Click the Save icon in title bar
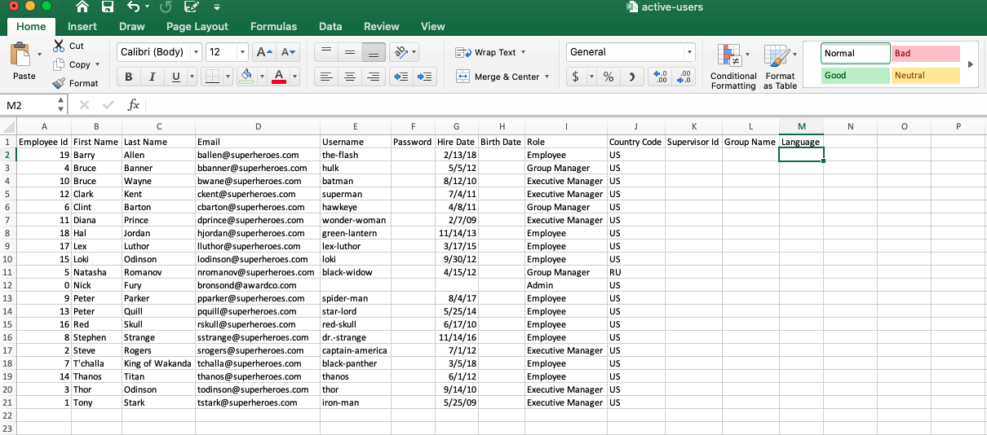The height and width of the screenshot is (435, 987). click(107, 7)
